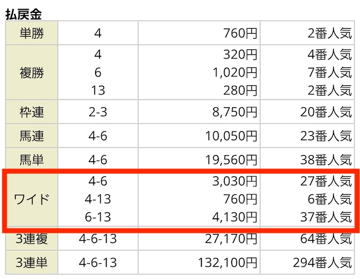Click the 馬連 row label

coord(31,136)
